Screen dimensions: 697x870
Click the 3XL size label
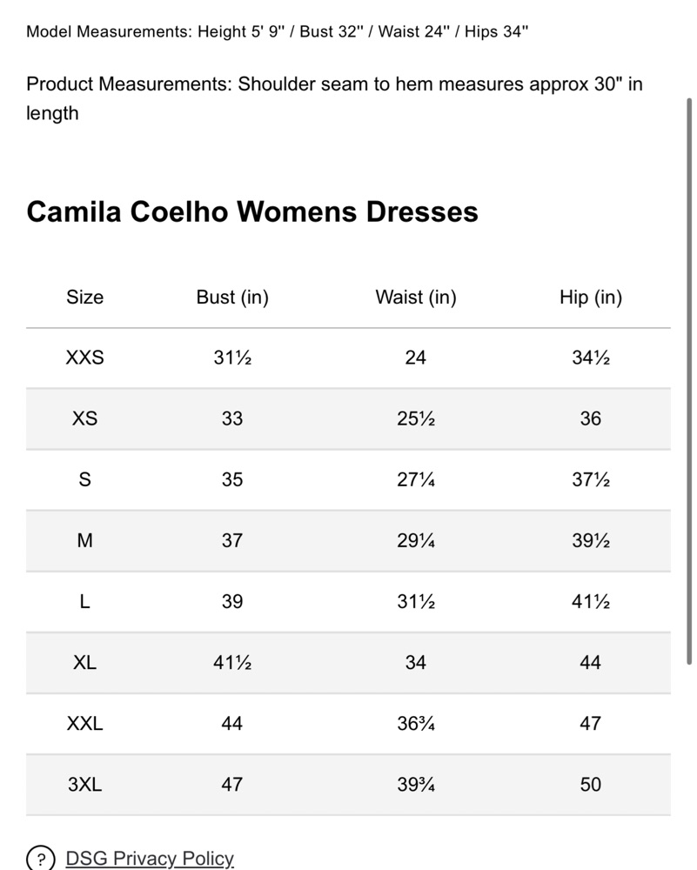[85, 785]
